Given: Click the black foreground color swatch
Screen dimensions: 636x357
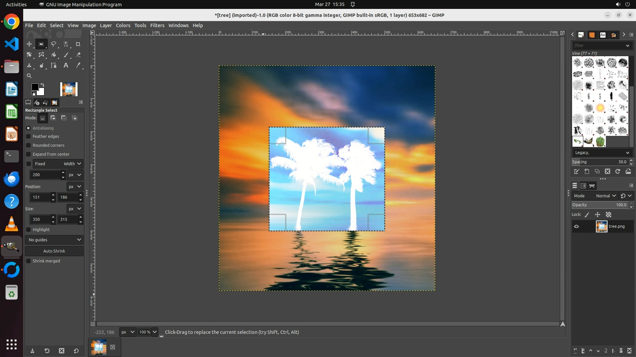Looking at the screenshot, I should point(34,87).
